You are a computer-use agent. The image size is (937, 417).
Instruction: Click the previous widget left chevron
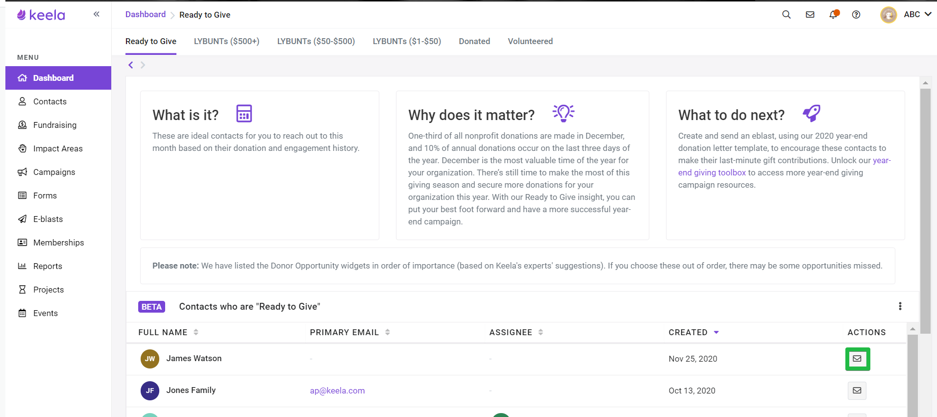coord(131,65)
